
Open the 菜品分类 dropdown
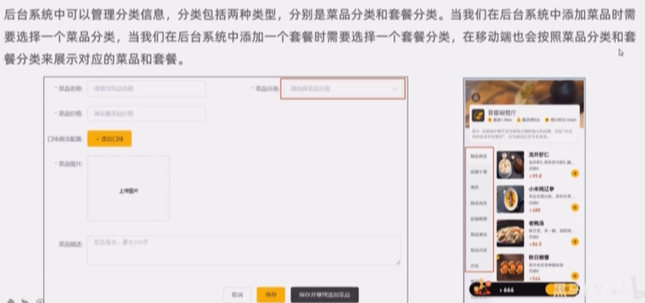(x=343, y=89)
